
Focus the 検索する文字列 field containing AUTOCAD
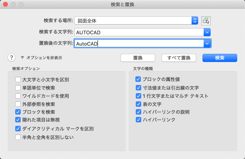(139, 32)
